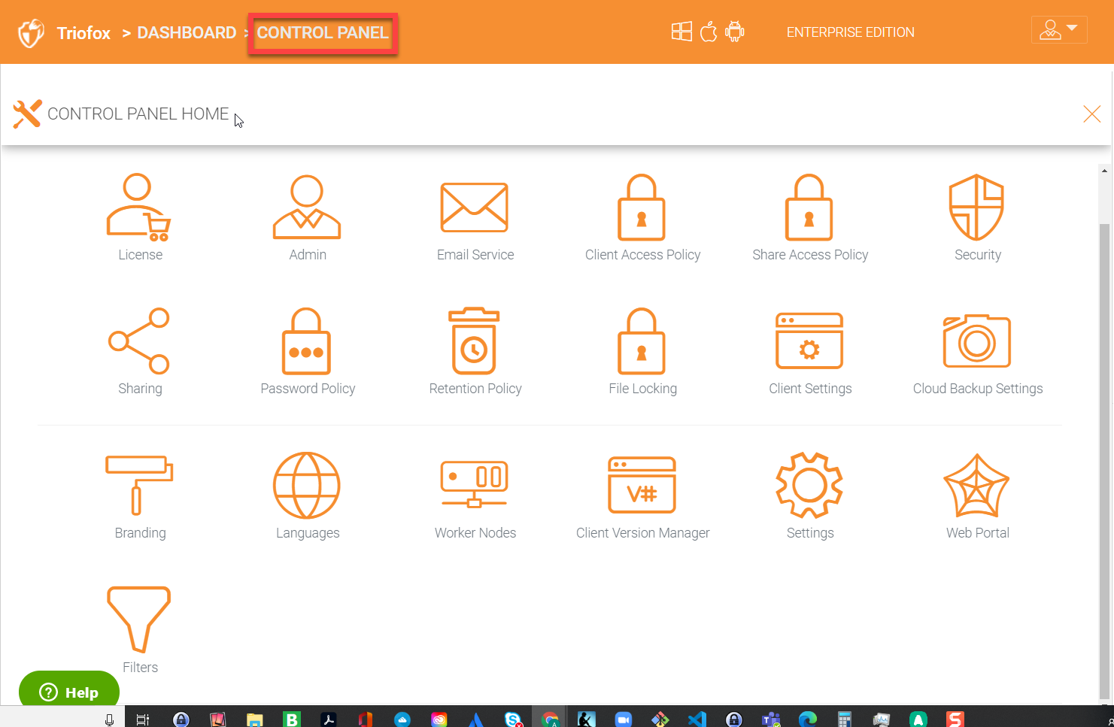Expand the user account dropdown
1114x727 pixels.
tap(1058, 30)
